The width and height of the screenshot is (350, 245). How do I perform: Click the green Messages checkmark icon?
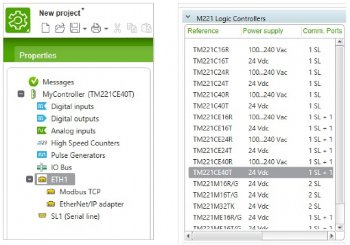click(x=34, y=82)
